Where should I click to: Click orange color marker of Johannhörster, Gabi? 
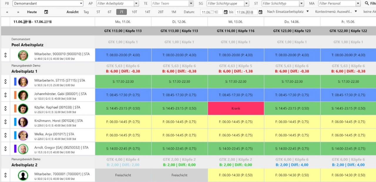[15, 95]
